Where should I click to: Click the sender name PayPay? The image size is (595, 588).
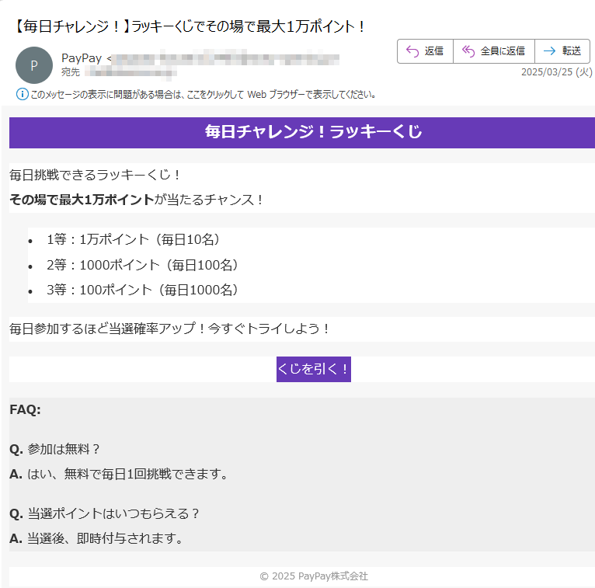point(82,58)
